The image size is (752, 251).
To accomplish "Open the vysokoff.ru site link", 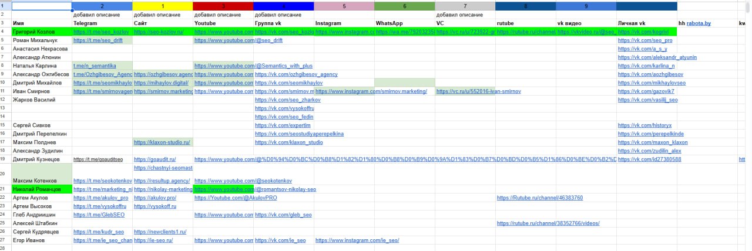I will point(154,206).
